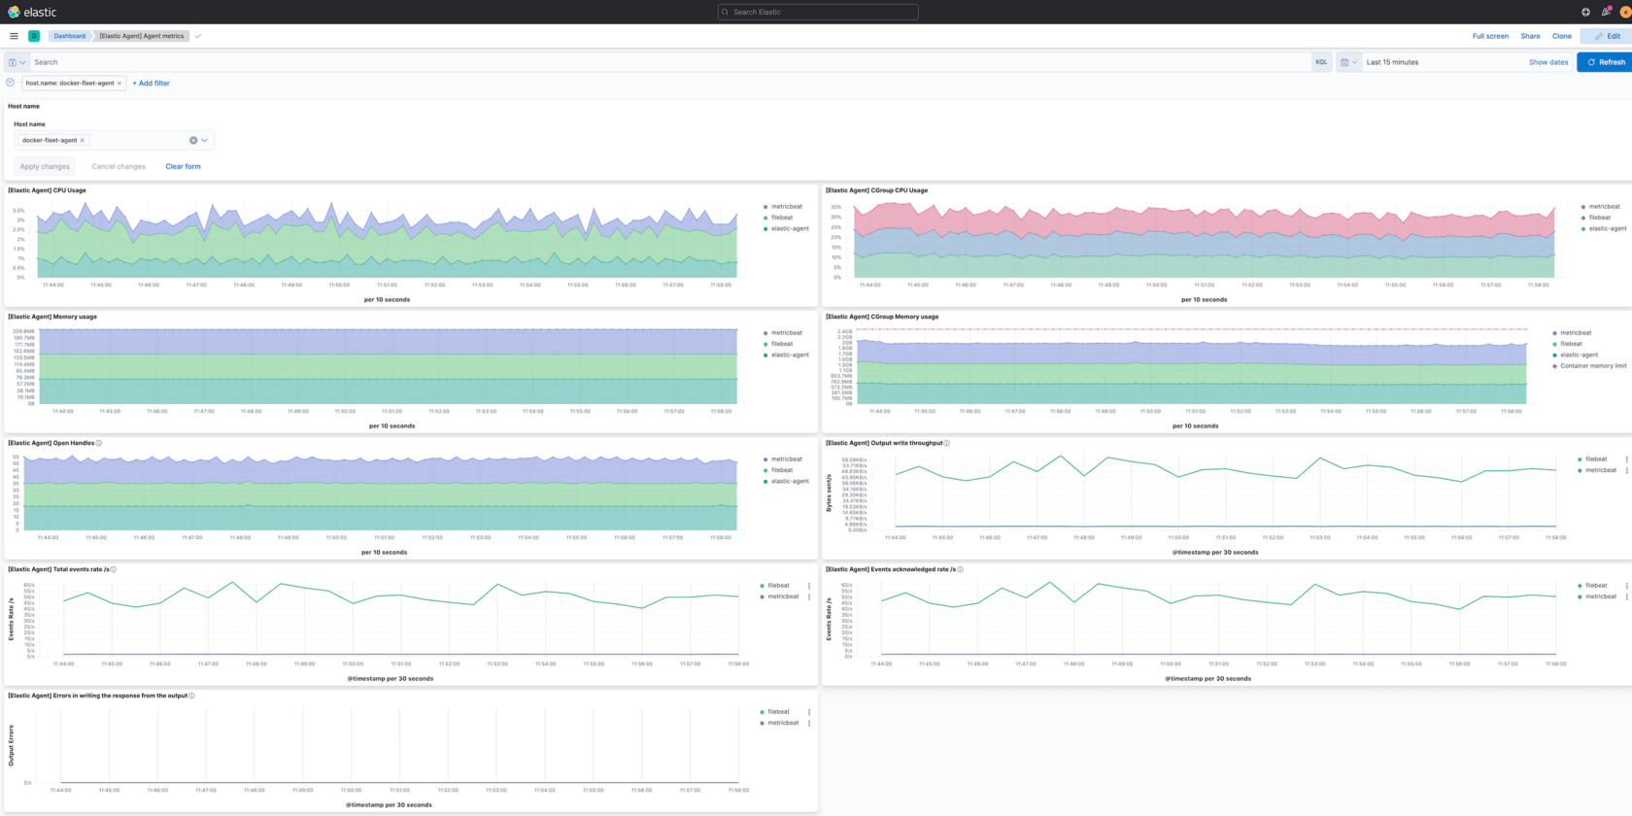Screen dimensions: 1632x816
Task: Focus the Search Elastic field
Action: 818,12
